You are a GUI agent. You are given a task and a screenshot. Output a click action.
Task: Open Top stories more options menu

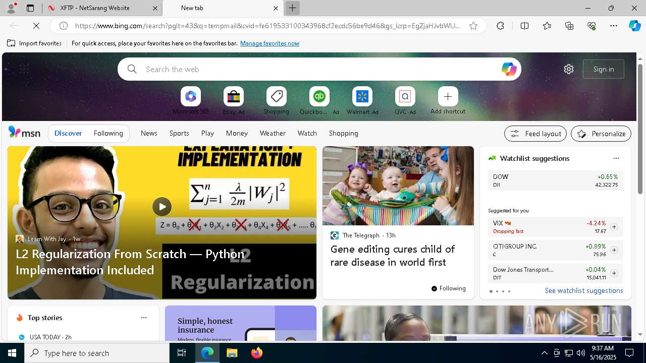click(x=144, y=318)
